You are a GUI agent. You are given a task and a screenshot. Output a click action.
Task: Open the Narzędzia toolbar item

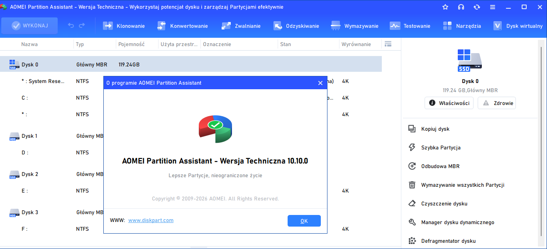(x=462, y=26)
